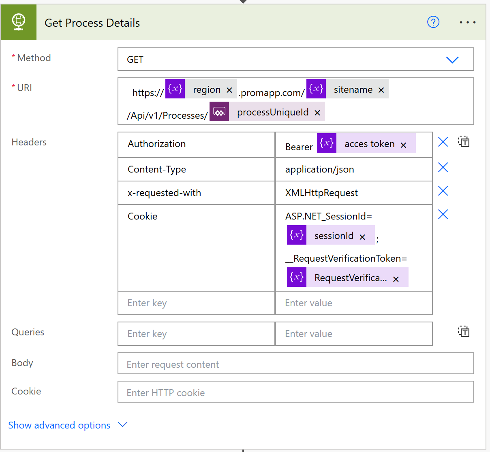The width and height of the screenshot is (490, 452).
Task: Open the help question mark icon
Action: point(433,22)
